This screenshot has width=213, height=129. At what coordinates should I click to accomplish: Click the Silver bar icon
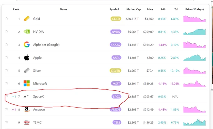(27, 70)
